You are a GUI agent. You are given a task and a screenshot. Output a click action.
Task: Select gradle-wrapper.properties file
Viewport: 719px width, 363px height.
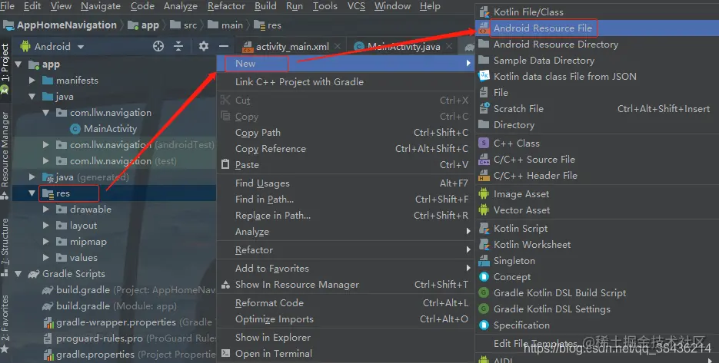click(x=129, y=322)
